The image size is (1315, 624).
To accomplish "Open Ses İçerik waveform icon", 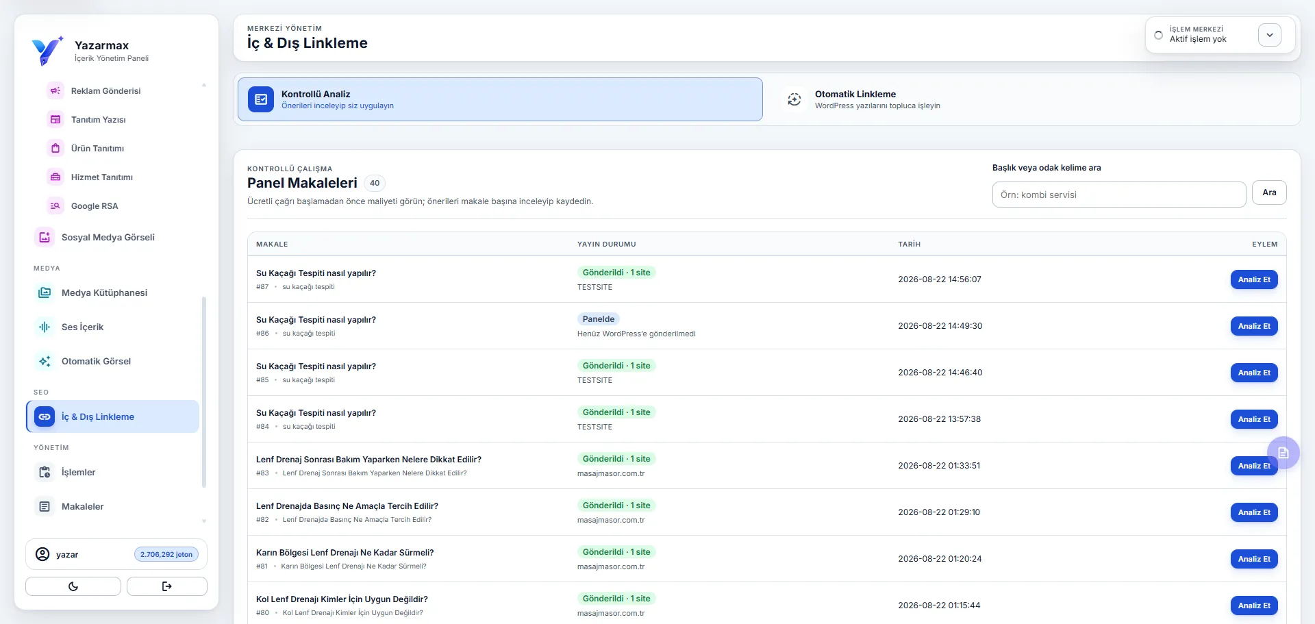I will coord(45,327).
